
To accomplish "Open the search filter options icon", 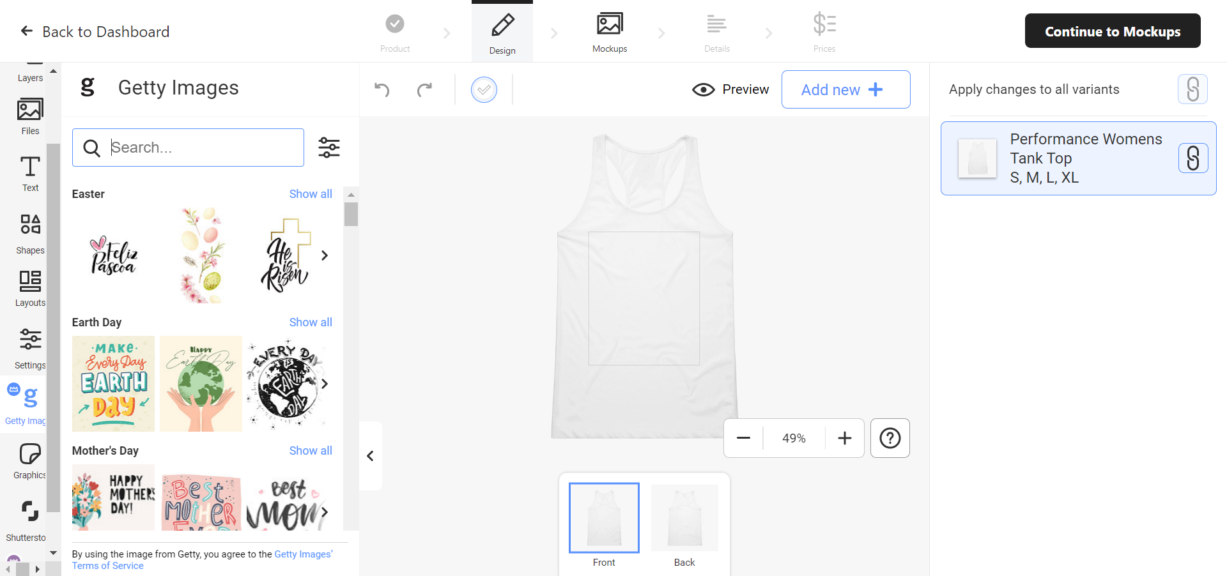I will coord(329,148).
